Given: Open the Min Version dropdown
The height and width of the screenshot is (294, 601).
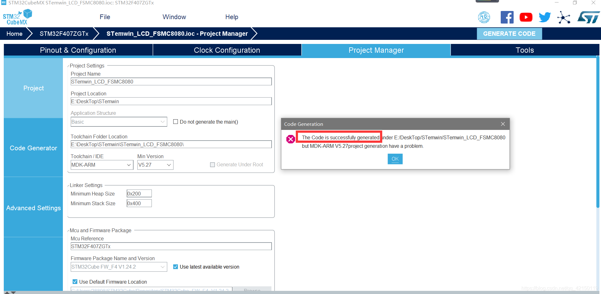Looking at the screenshot, I should 155,165.
